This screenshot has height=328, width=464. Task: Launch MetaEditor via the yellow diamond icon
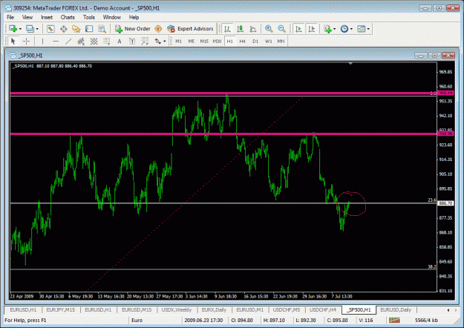click(x=158, y=29)
